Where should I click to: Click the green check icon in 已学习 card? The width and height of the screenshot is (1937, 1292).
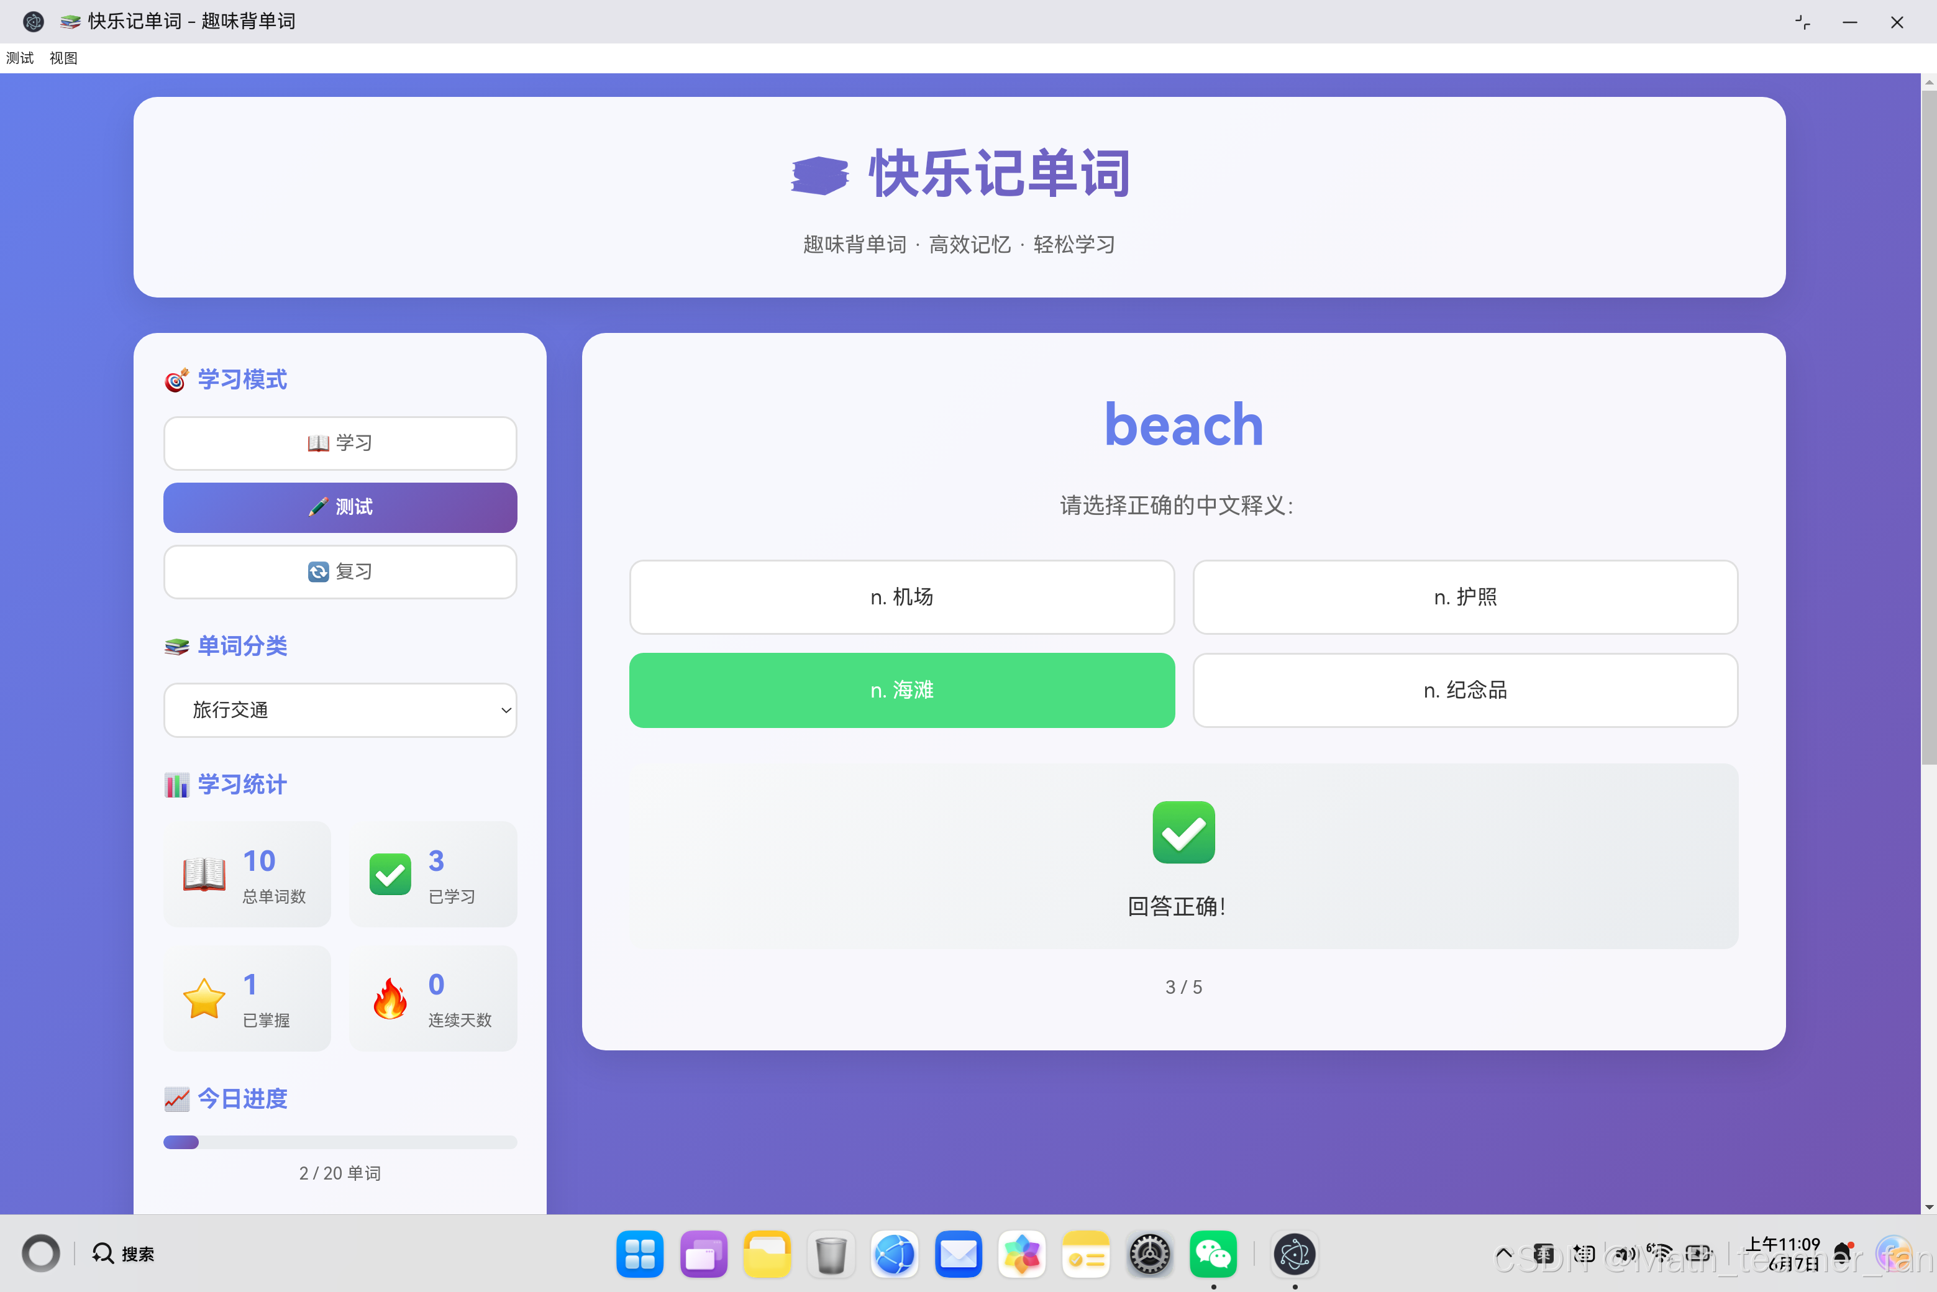coord(390,874)
